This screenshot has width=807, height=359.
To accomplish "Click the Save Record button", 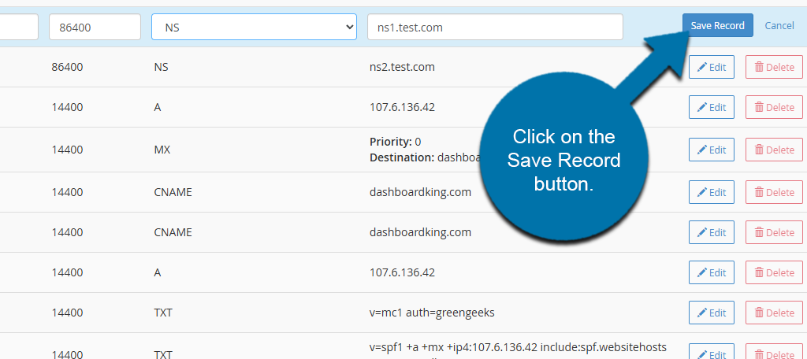I will coord(717,26).
